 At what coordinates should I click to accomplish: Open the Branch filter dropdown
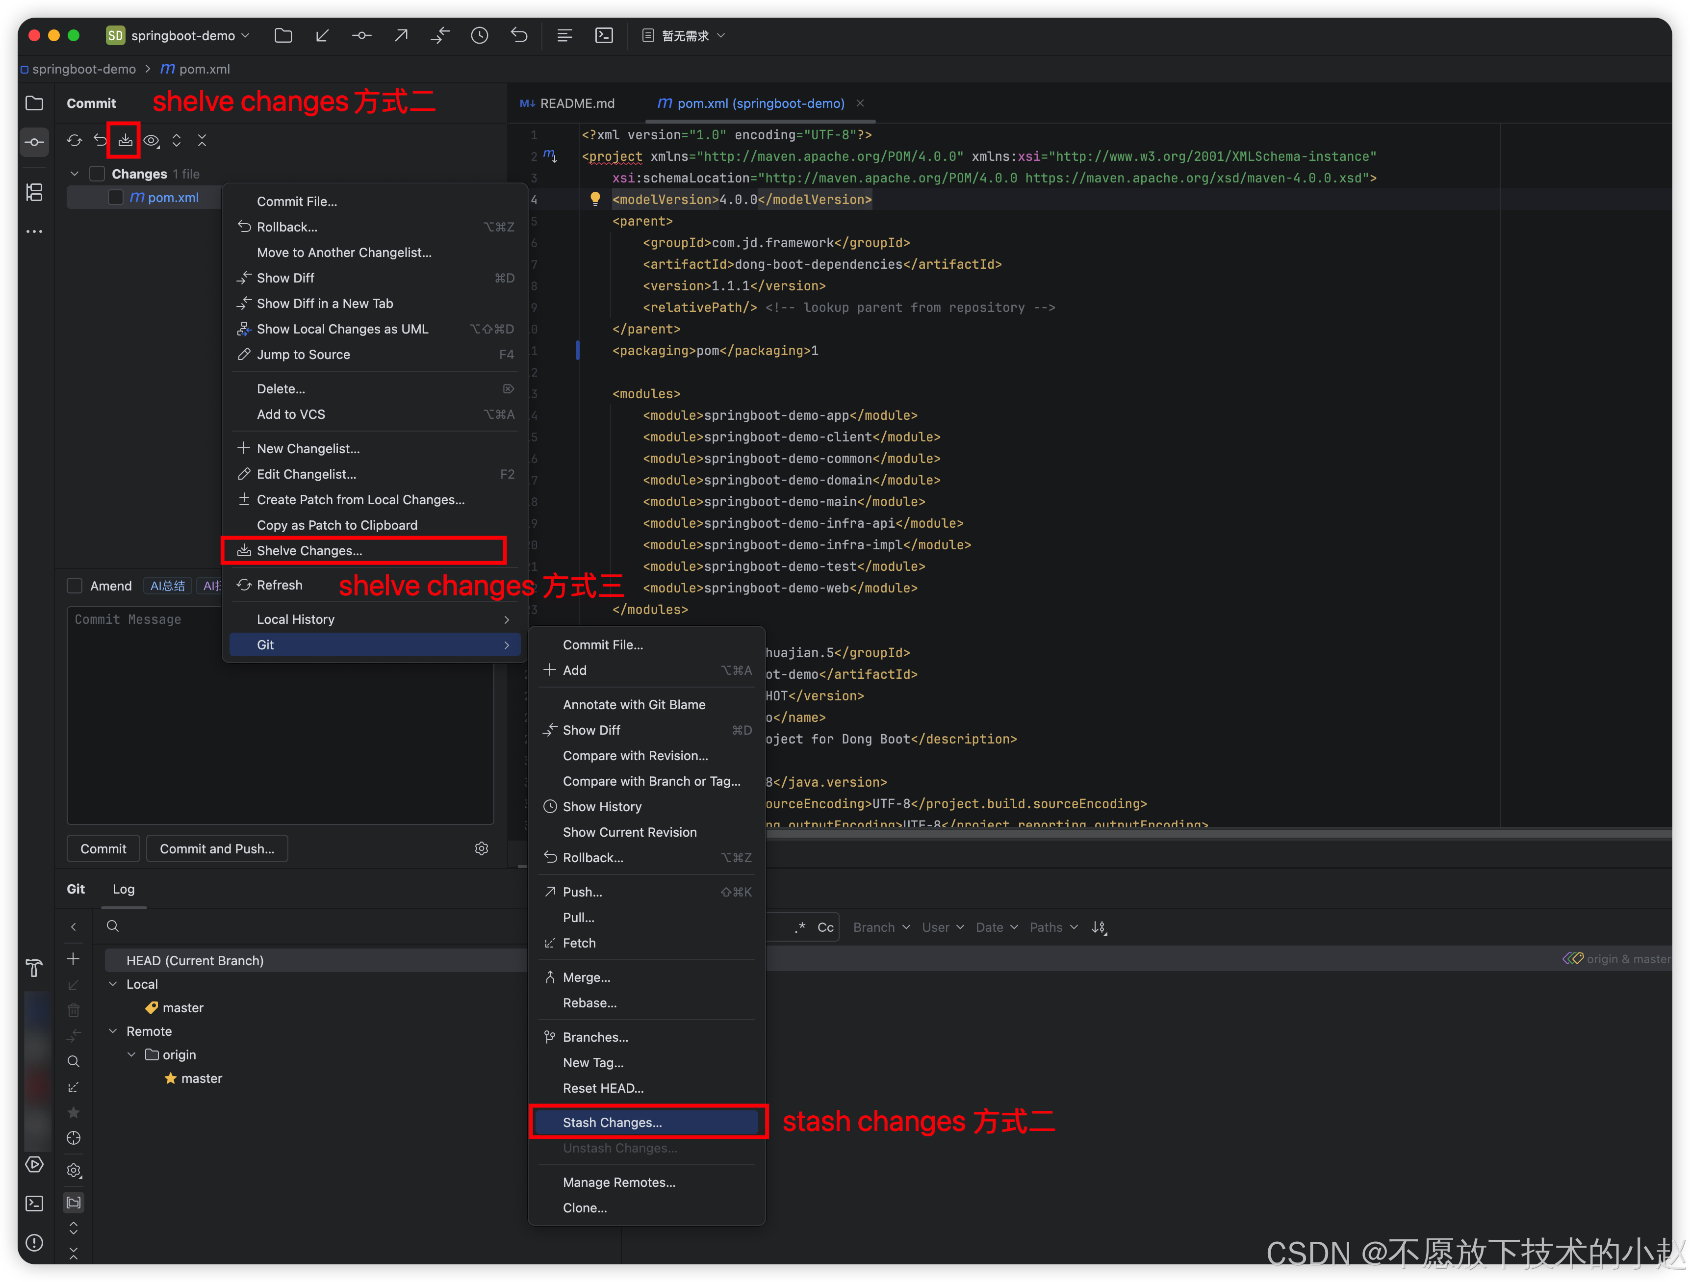882,927
